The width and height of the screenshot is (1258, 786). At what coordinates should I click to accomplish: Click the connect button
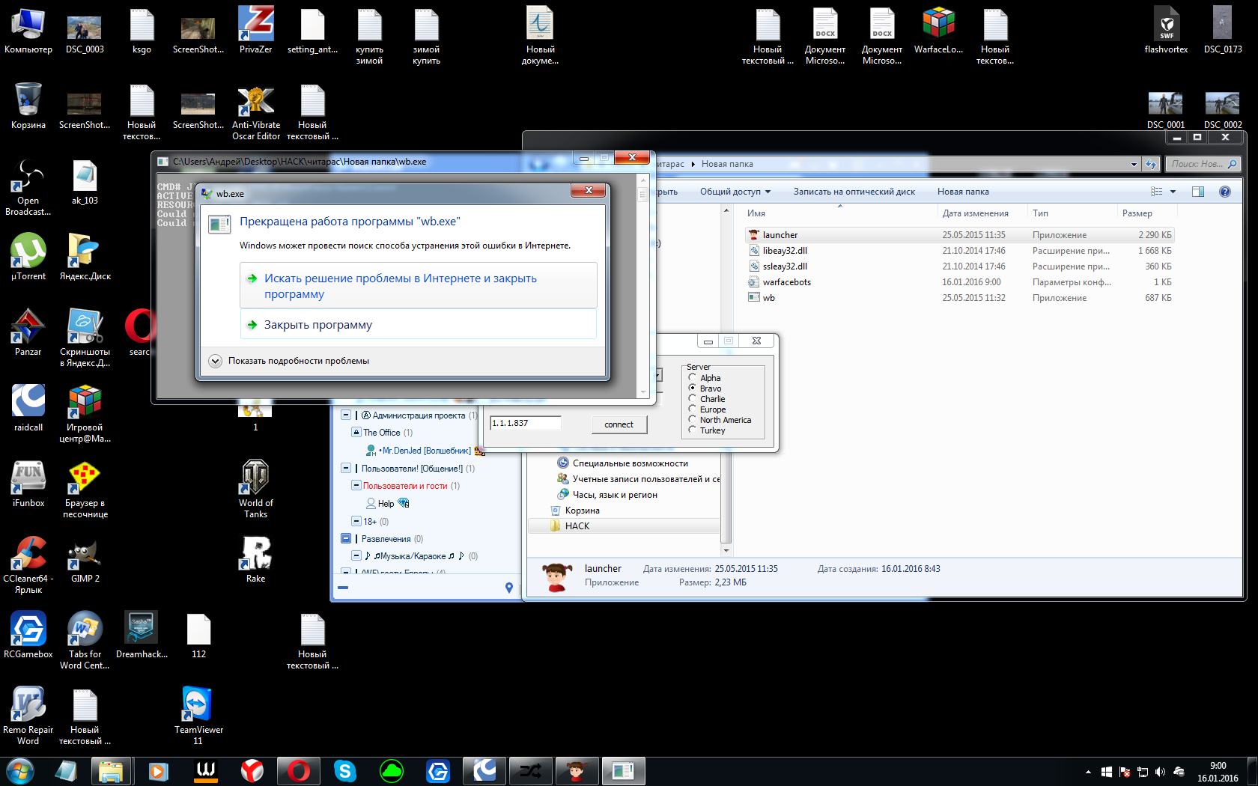(619, 424)
